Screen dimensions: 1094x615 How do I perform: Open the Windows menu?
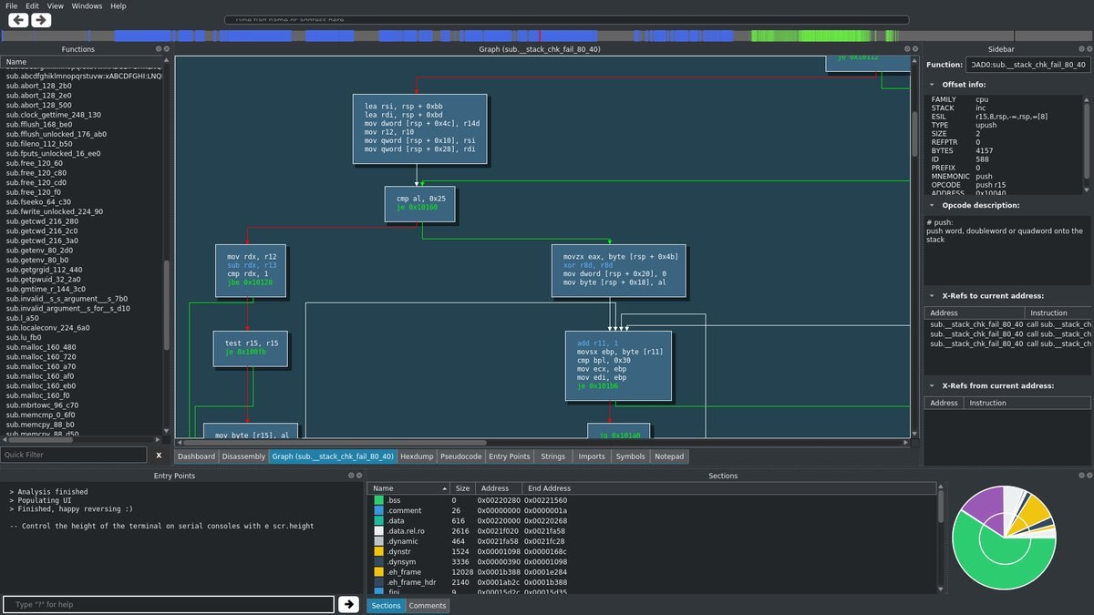[x=87, y=5]
